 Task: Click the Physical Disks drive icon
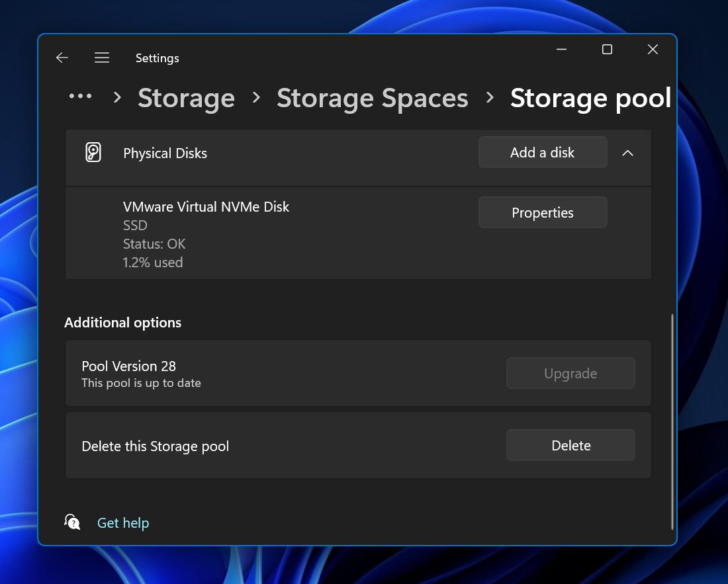pyautogui.click(x=93, y=151)
